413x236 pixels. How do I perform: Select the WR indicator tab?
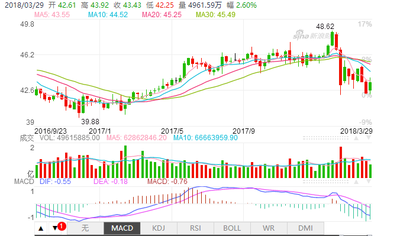pos(269,228)
